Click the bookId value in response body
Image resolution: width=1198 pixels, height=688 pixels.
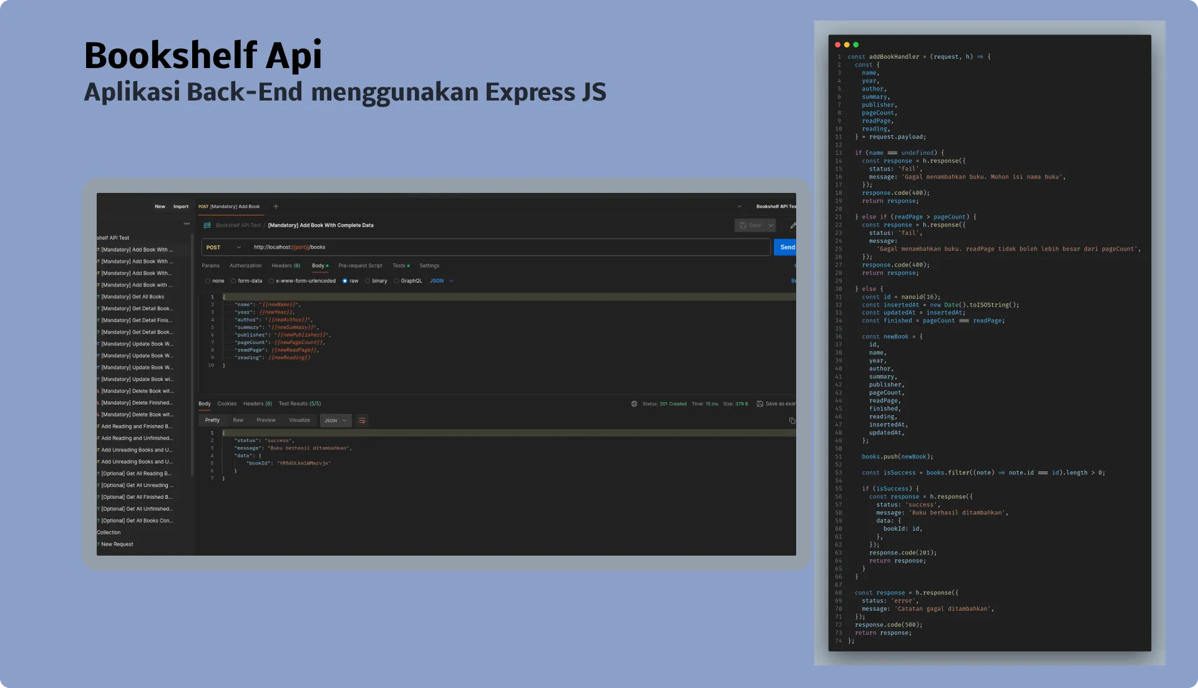click(x=304, y=463)
